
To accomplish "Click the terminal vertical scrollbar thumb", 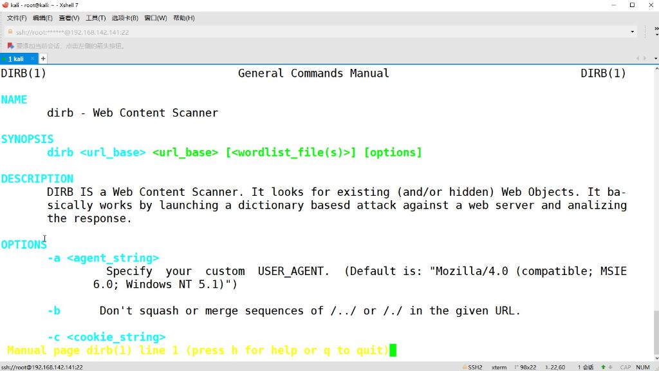I will [656, 333].
